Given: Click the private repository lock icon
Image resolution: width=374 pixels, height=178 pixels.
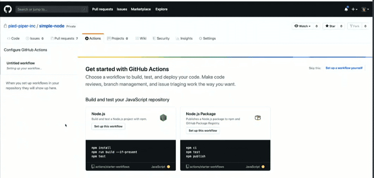Looking at the screenshot, I should click(x=5, y=26).
